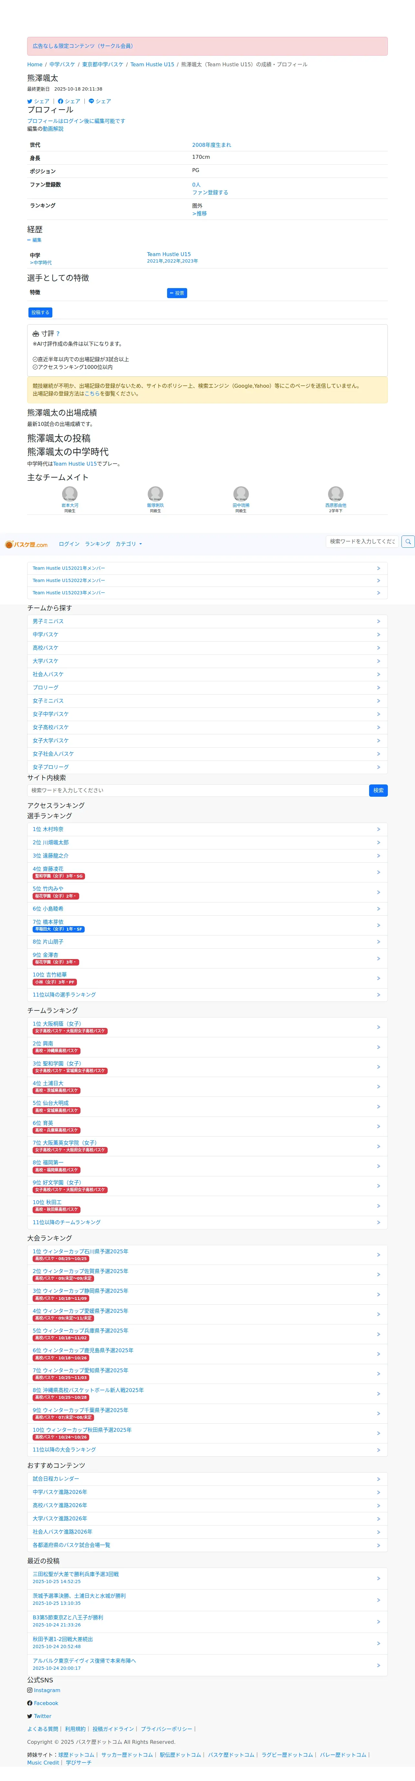Click the LINE share icon link
Screen dimensions: 415x1781
pos(100,101)
